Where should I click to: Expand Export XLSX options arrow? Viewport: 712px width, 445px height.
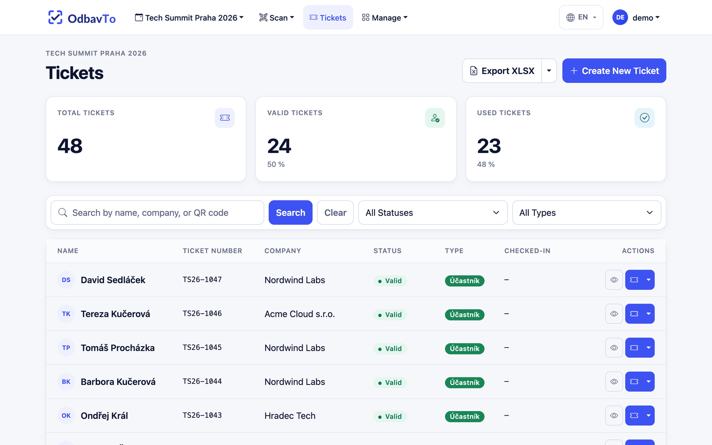(x=549, y=71)
